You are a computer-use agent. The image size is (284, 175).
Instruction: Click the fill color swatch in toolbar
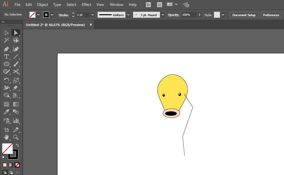(7, 149)
